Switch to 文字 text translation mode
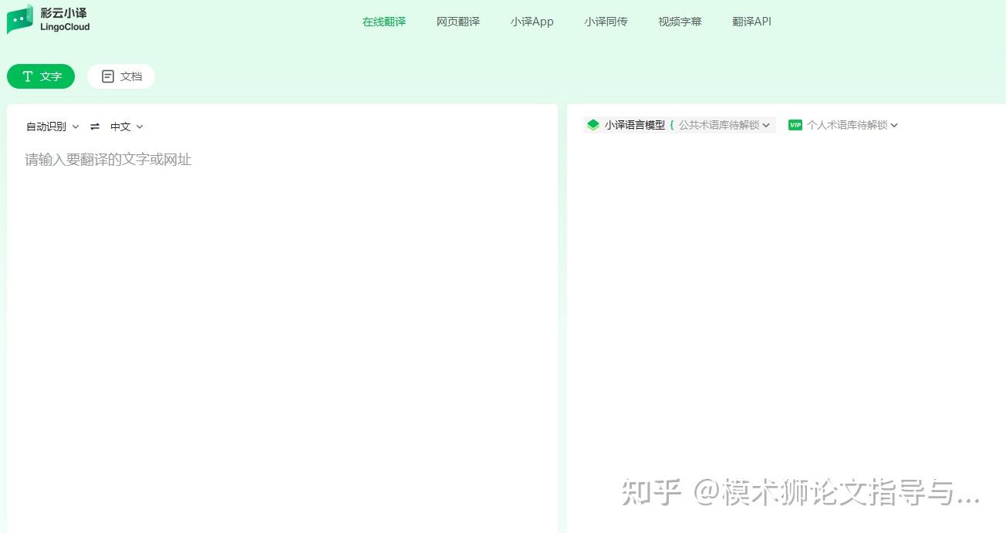The image size is (1006, 533). [x=41, y=76]
